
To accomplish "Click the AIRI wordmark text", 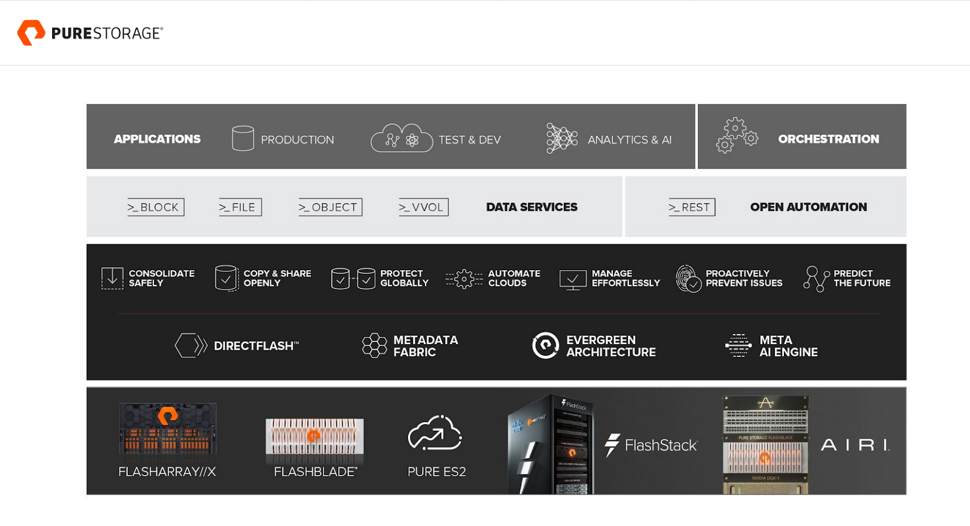I will pyautogui.click(x=855, y=445).
